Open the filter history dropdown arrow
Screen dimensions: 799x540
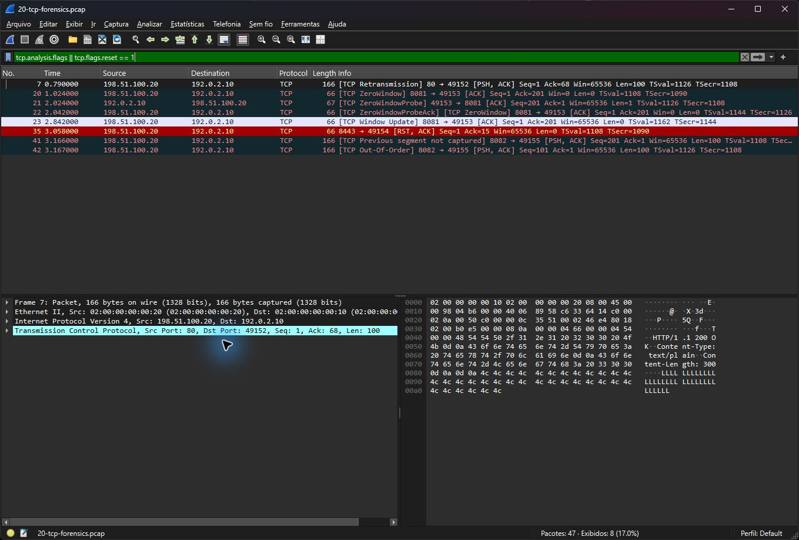(x=771, y=57)
